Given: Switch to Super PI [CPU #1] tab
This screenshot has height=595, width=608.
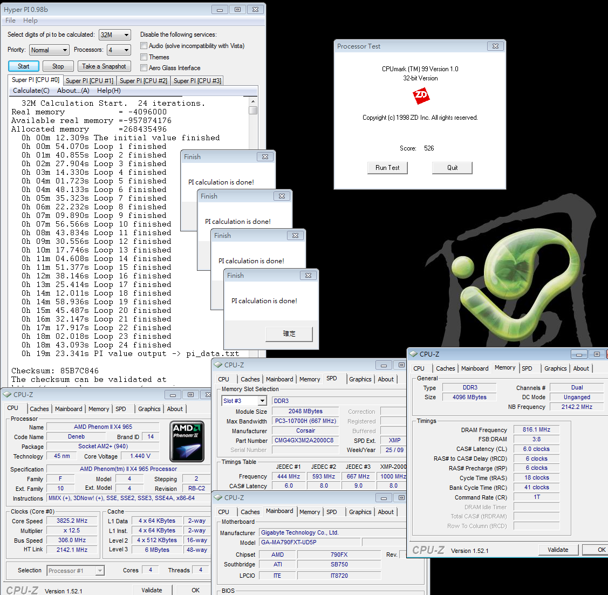Looking at the screenshot, I should pos(90,80).
